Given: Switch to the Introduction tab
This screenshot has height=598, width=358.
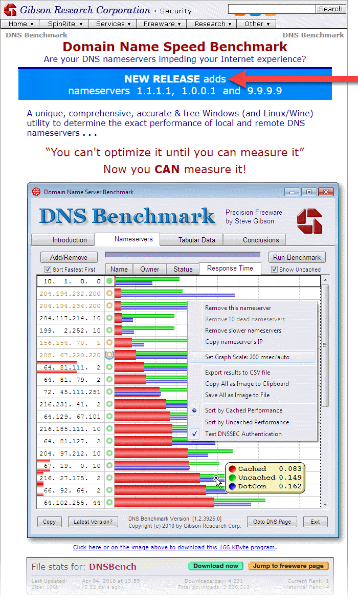Looking at the screenshot, I should point(63,240).
